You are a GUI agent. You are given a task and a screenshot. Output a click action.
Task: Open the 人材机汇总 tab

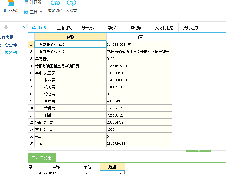coord(164,28)
